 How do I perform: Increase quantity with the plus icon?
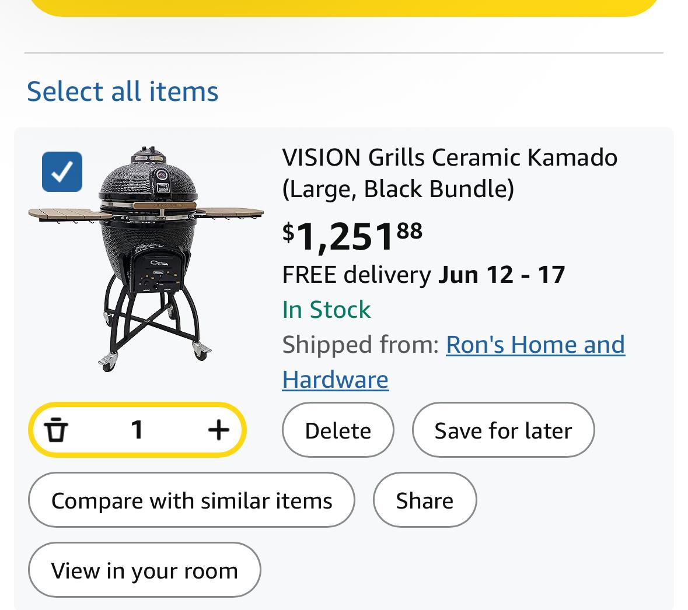point(218,430)
